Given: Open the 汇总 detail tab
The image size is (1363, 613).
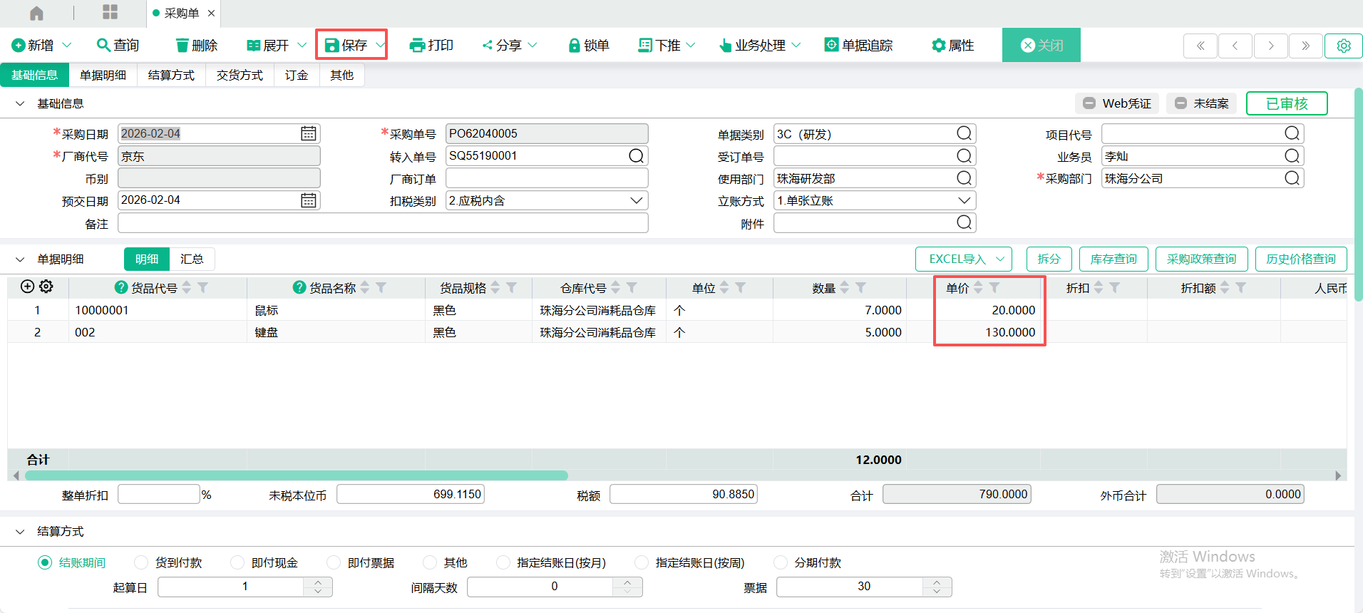Looking at the screenshot, I should pos(192,259).
